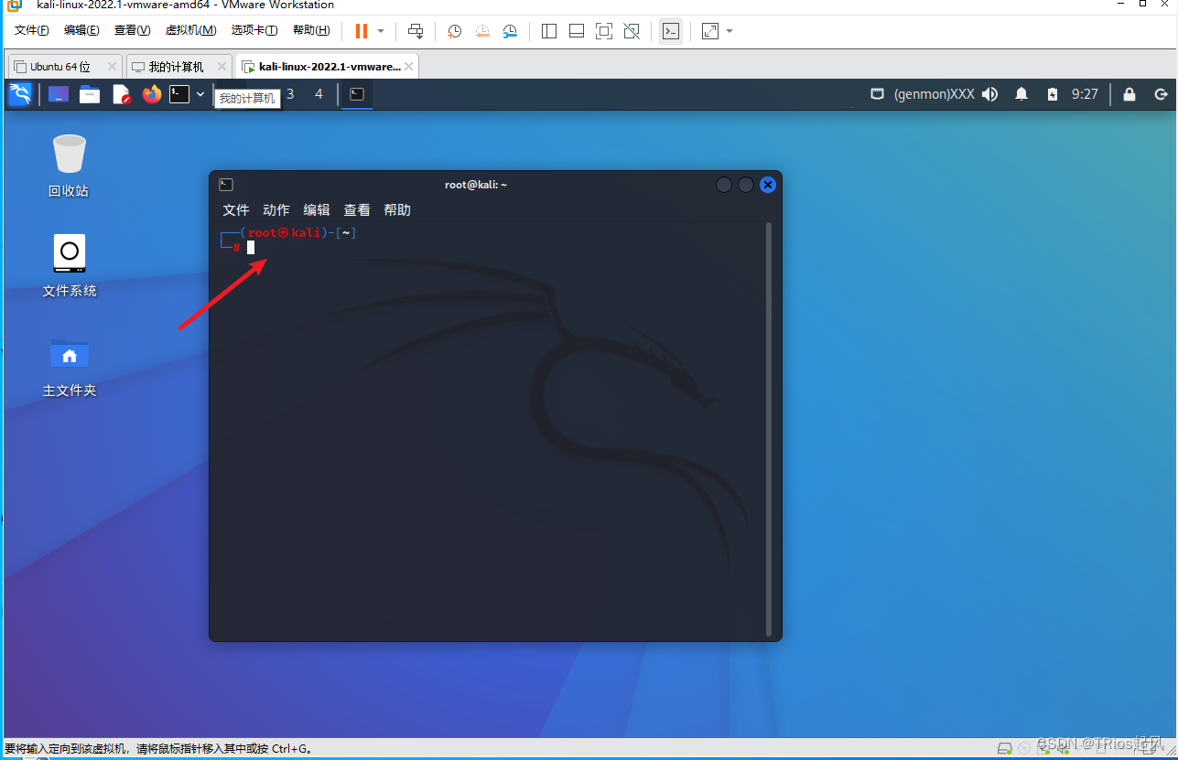Open VMware 编辑(E) menu
The image size is (1178, 760).
pos(81,30)
